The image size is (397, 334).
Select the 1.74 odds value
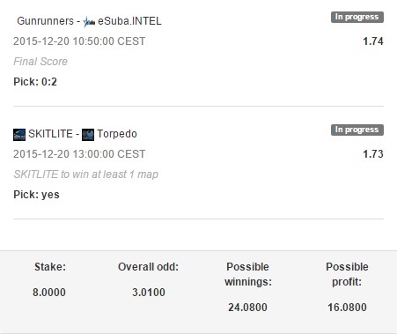(x=373, y=41)
